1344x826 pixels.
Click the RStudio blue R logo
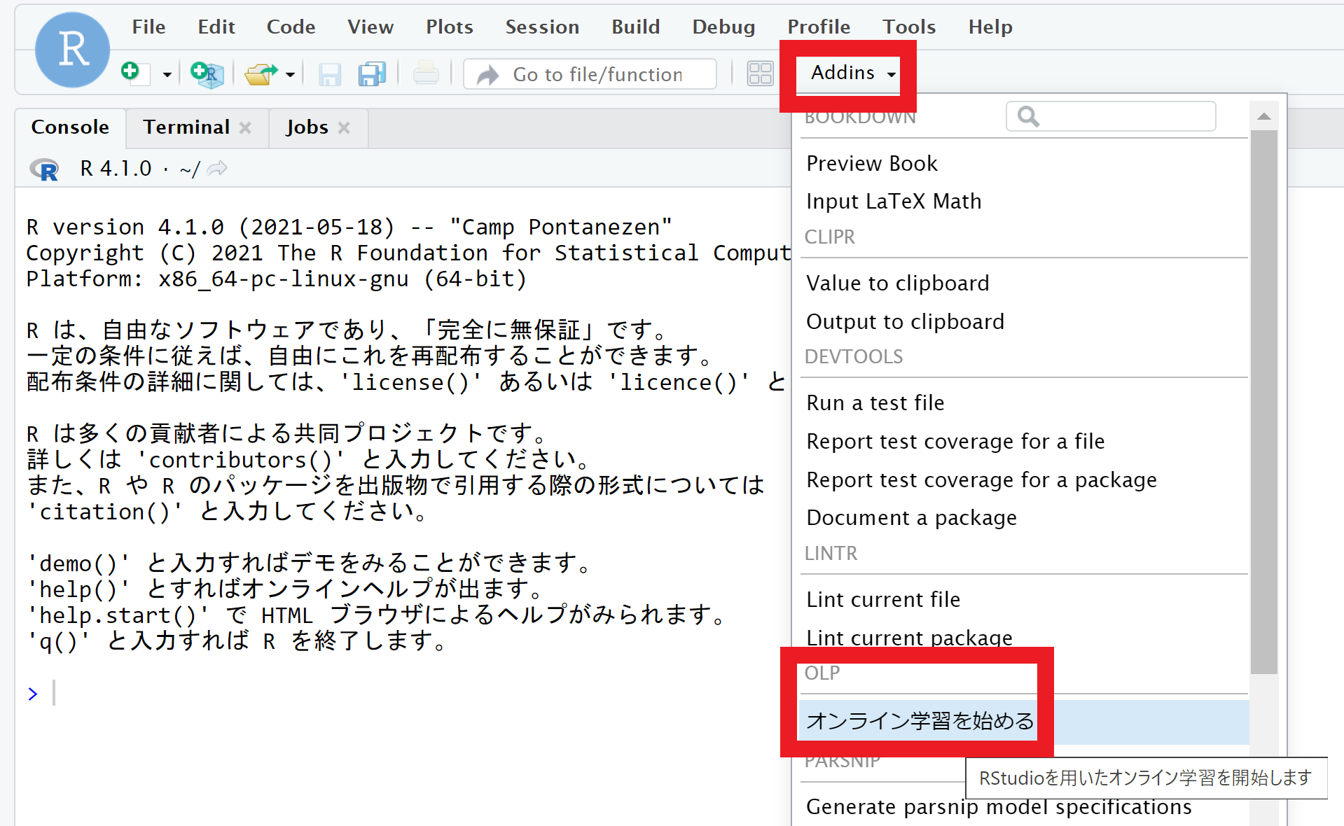[72, 50]
